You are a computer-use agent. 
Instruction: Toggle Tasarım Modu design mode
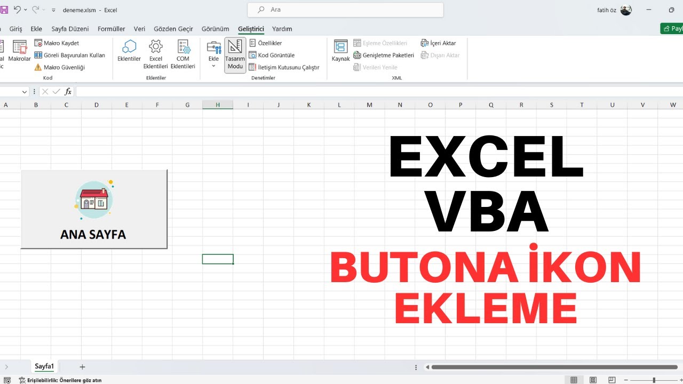(x=235, y=55)
